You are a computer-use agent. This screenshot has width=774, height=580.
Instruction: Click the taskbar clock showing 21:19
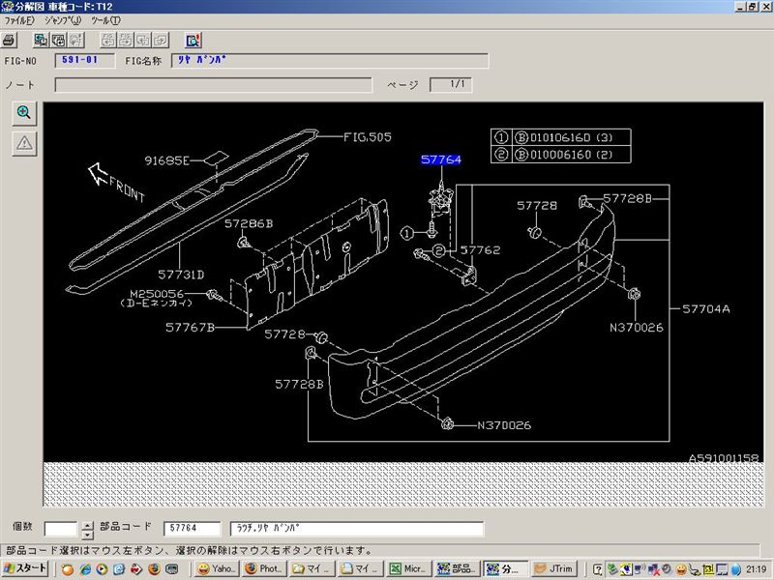click(x=756, y=569)
